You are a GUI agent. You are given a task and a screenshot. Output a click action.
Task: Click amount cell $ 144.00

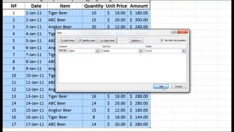pos(139,117)
